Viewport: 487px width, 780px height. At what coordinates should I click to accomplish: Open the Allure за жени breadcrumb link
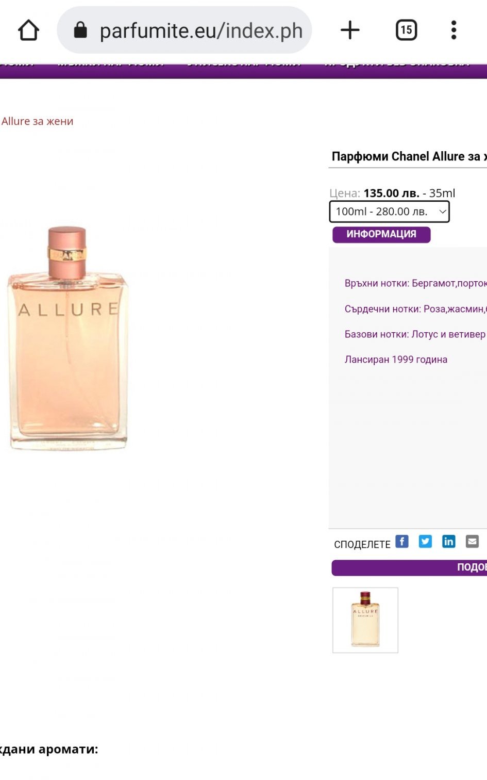(x=37, y=121)
